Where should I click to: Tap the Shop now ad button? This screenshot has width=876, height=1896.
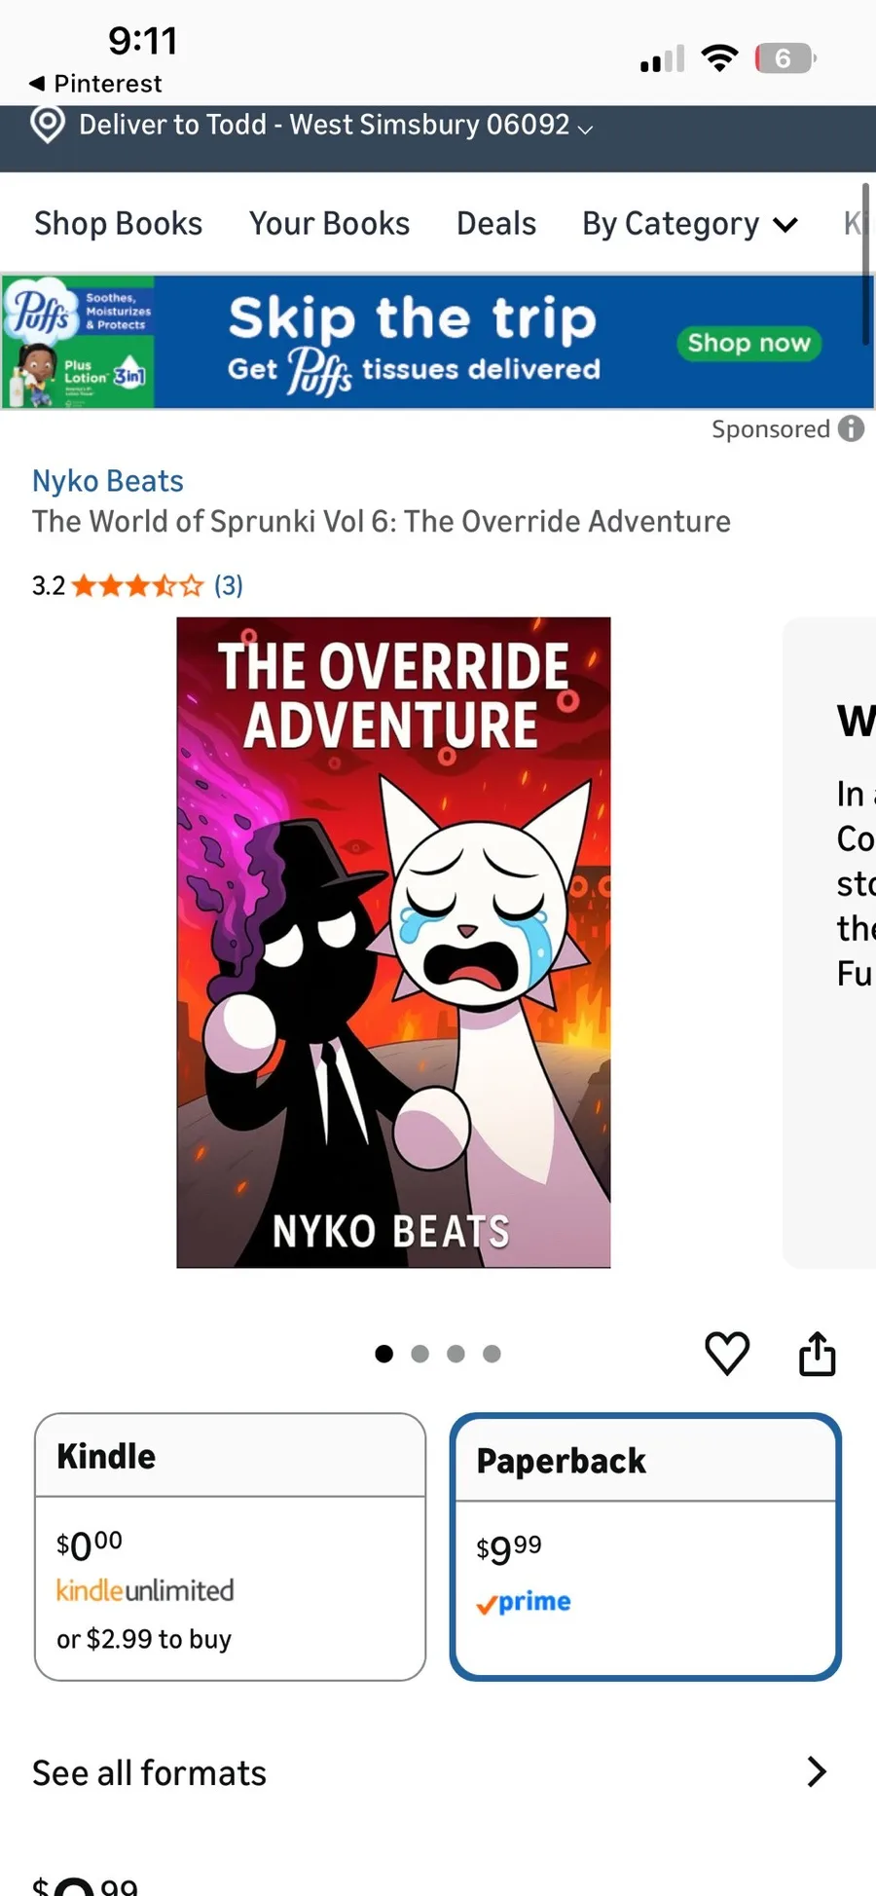point(748,343)
